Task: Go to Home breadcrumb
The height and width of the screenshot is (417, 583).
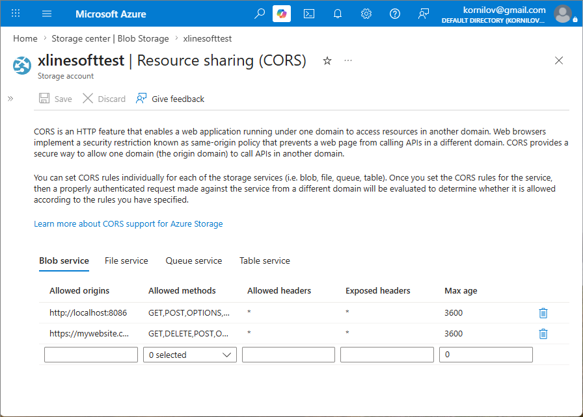Action: point(25,38)
